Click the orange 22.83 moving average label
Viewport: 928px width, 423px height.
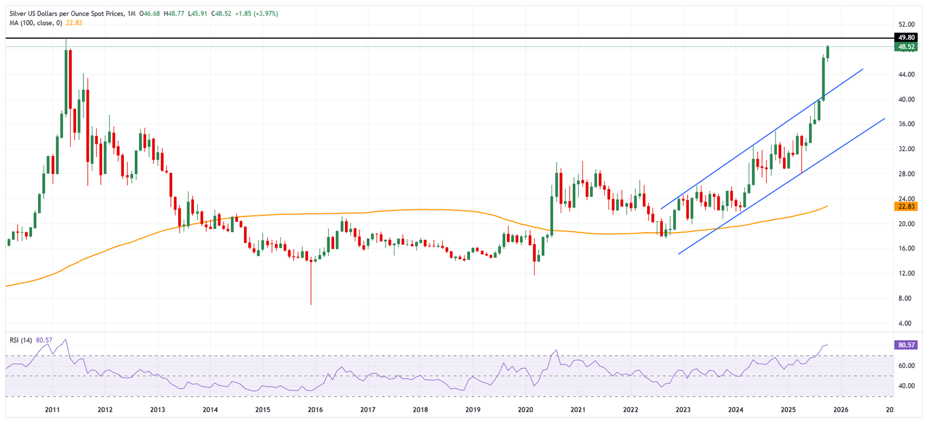(x=906, y=206)
